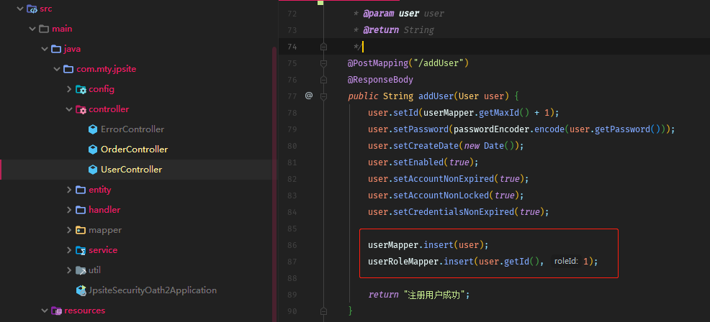Click setCredentialsNonExpired on line 84
This screenshot has width=710, height=322.
(x=454, y=212)
